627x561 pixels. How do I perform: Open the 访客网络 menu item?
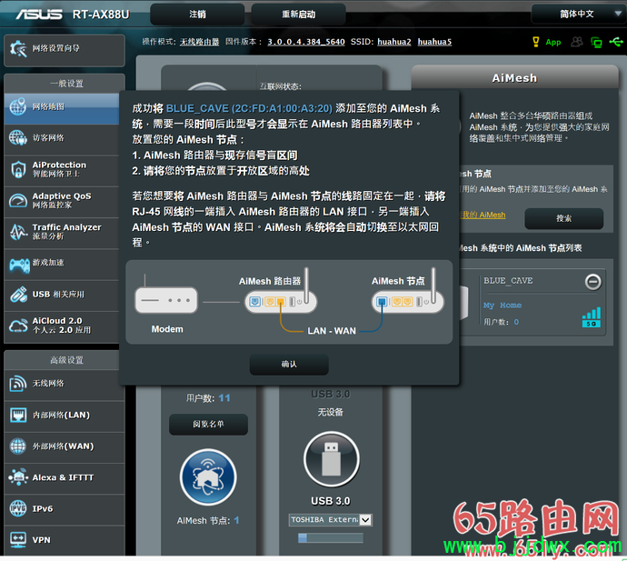pyautogui.click(x=63, y=138)
